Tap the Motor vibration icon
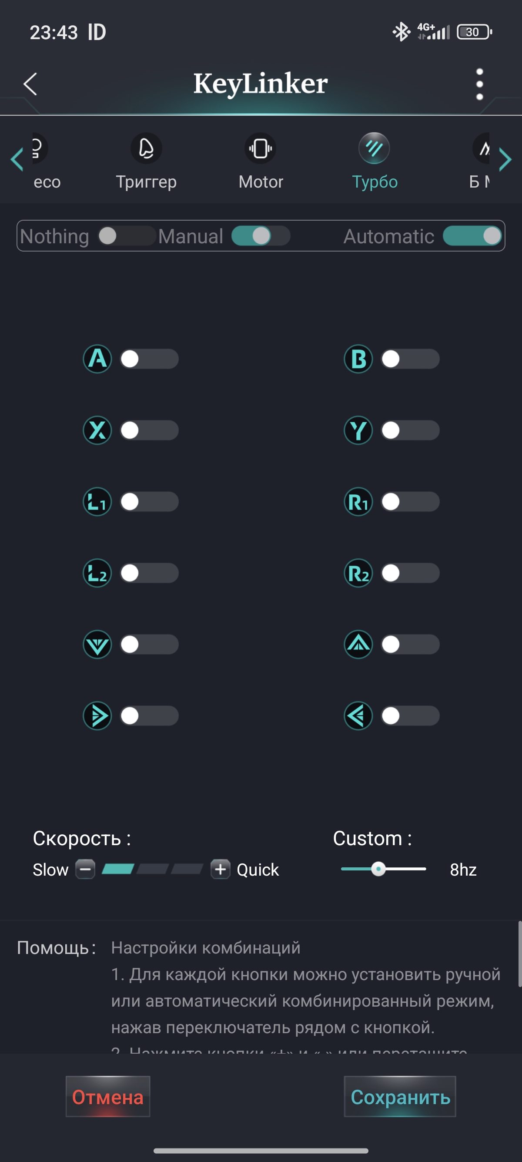522x1162 pixels. coord(260,148)
